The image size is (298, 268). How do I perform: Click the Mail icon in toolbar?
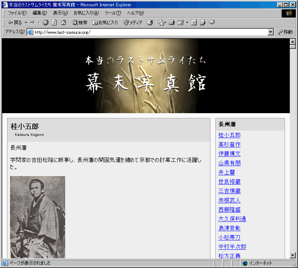coord(161,23)
